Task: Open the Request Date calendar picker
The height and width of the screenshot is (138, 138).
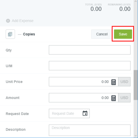Action: click(85, 113)
